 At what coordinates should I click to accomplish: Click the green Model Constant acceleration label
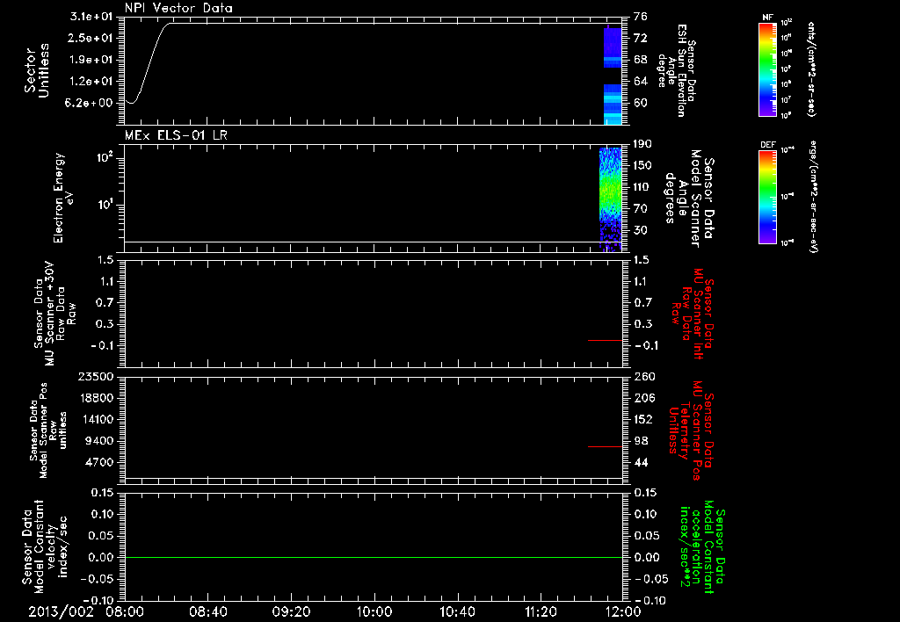[x=702, y=546]
